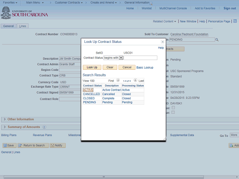Switch to the General tab

(8, 26)
